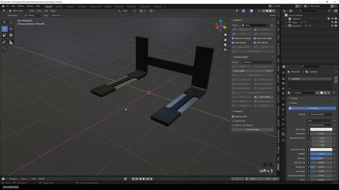Open the Normal orientation dropdown
This screenshot has height=190, width=339.
click(x=32, y=15)
